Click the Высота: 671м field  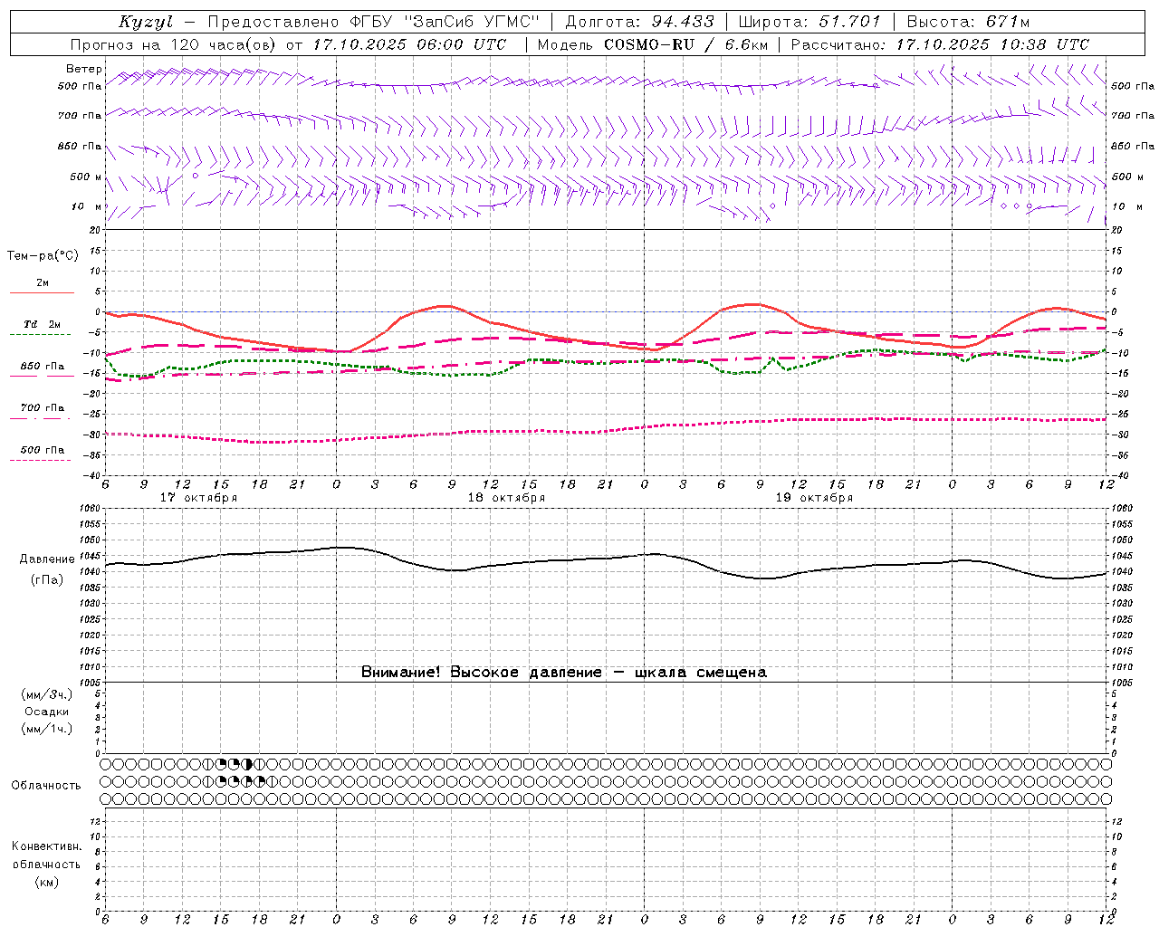coord(968,22)
